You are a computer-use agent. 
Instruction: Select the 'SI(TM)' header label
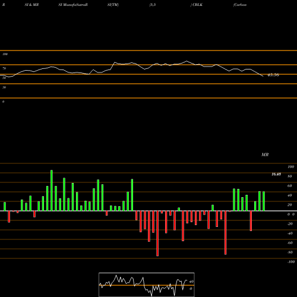click(113, 5)
